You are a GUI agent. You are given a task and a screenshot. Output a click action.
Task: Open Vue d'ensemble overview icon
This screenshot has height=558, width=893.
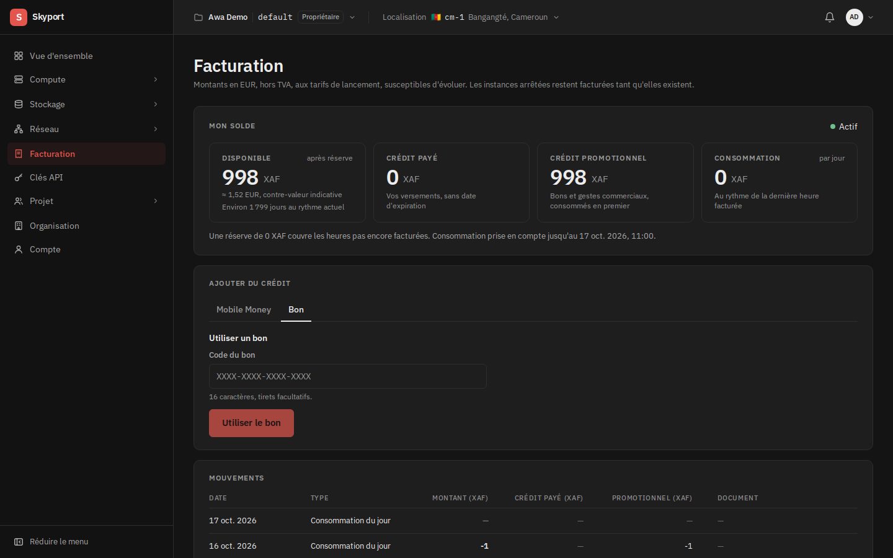[19, 56]
